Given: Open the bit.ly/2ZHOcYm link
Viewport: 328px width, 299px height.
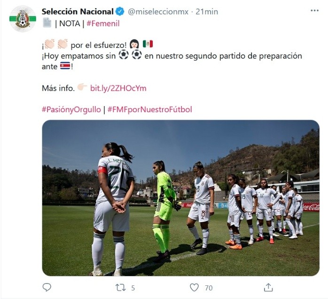Looking at the screenshot, I should click(118, 88).
